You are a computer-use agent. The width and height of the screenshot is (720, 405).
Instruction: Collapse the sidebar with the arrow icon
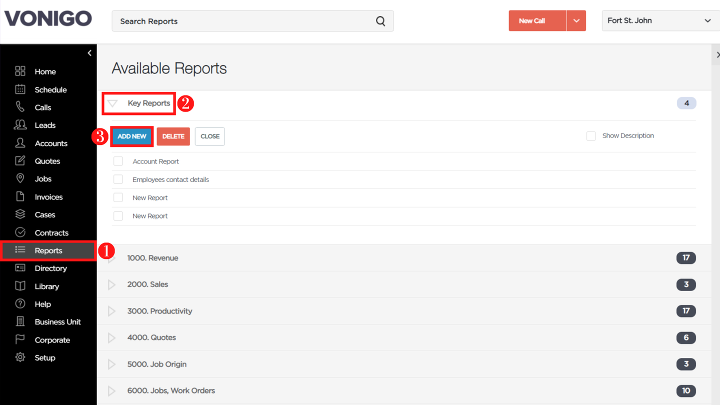(x=89, y=53)
